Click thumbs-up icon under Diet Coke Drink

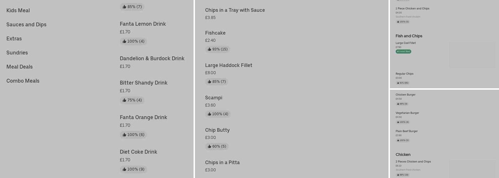click(x=124, y=169)
